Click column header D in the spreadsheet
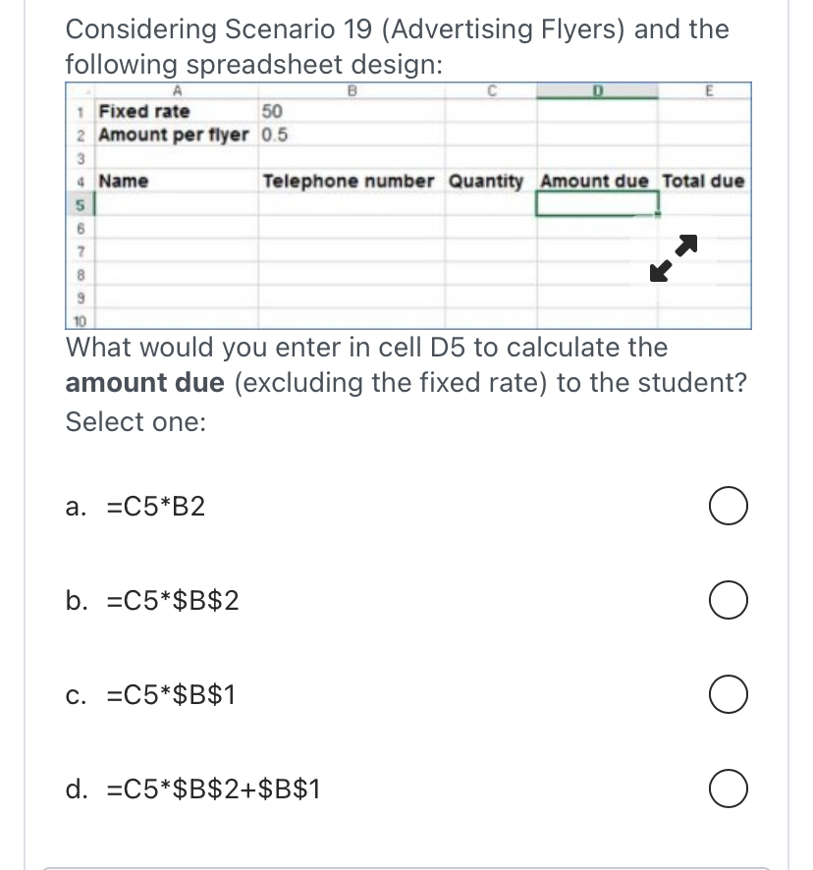Viewport: 813px width, 870px height. coord(596,89)
